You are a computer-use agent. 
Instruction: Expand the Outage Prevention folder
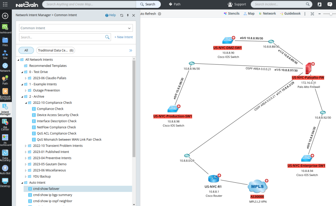(26, 90)
